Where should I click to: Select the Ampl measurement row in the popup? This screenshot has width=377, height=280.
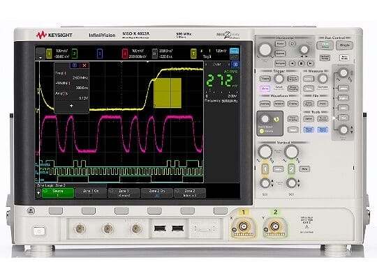click(x=72, y=95)
